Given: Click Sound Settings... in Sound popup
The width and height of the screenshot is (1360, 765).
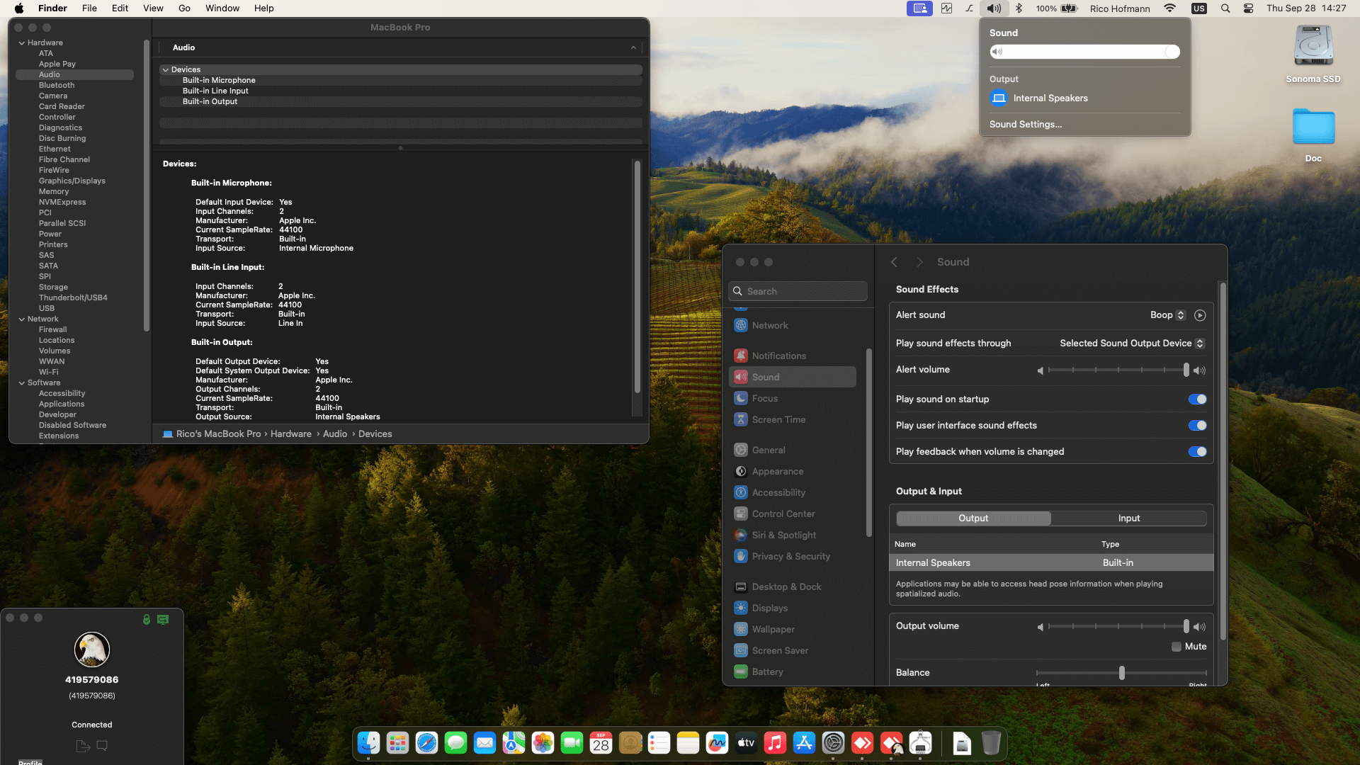Looking at the screenshot, I should click(x=1025, y=125).
